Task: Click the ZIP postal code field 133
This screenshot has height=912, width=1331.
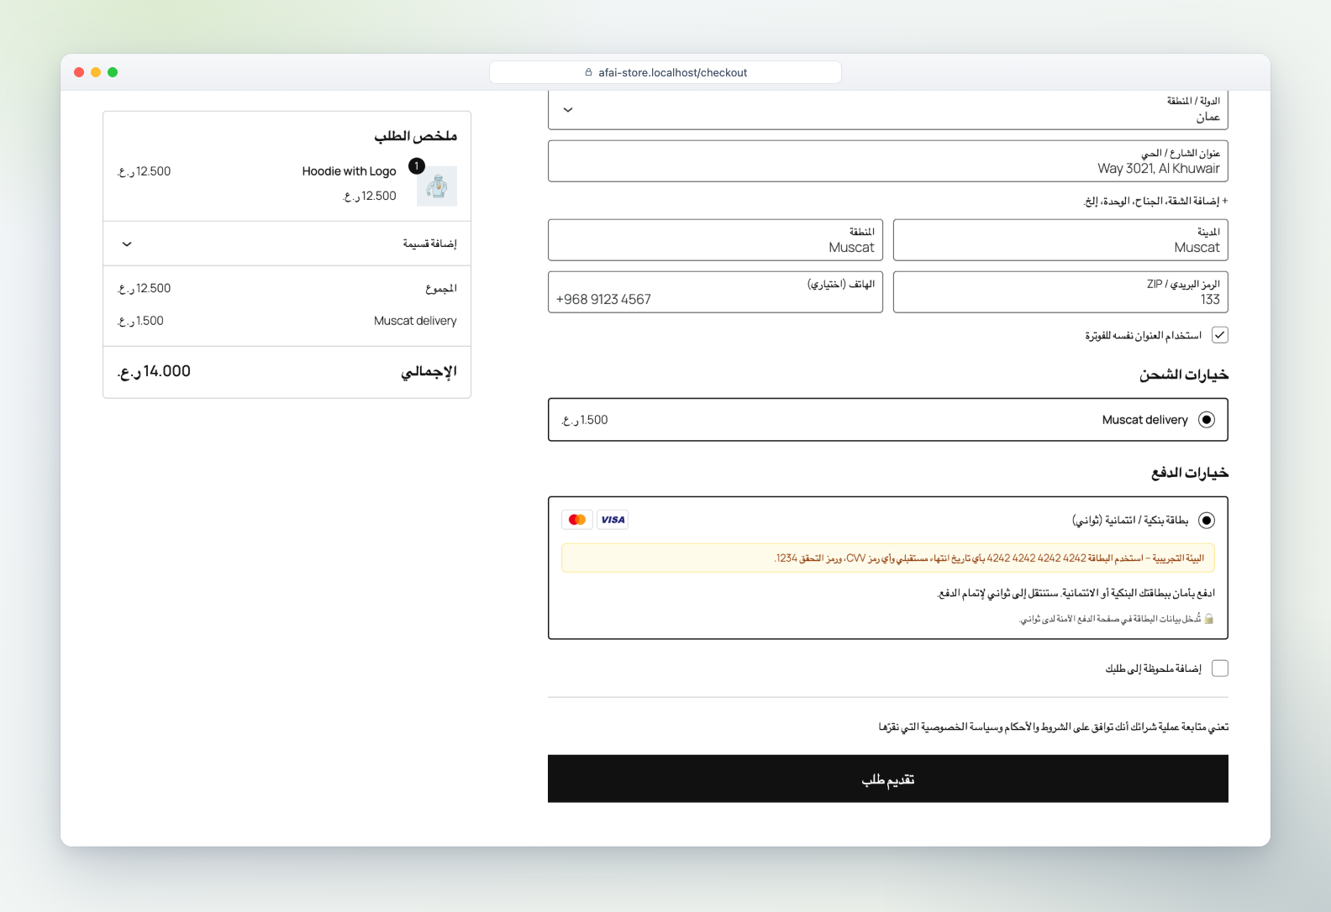Action: pyautogui.click(x=1060, y=292)
